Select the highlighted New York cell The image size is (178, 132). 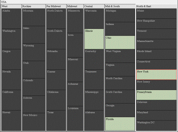pyautogui.click(x=156, y=74)
